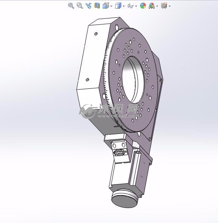
Task: Expand the Hide/Show Items dropdown arrow
Action: point(136,6)
